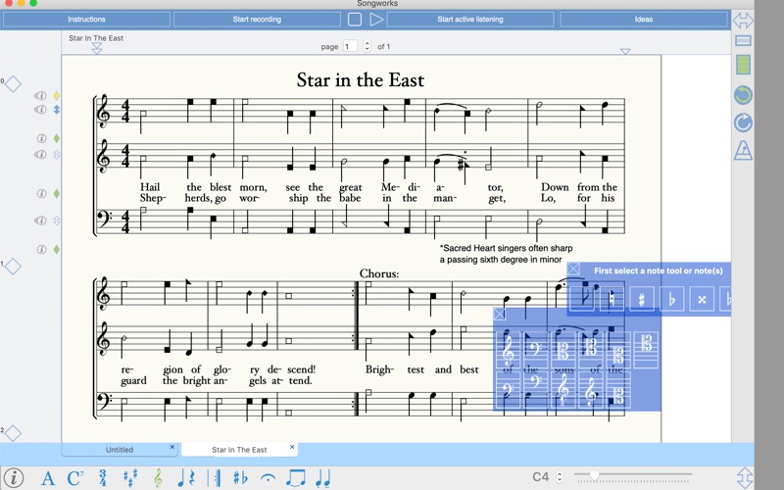
Task: Close the note tool accidental palette
Action: 573,269
